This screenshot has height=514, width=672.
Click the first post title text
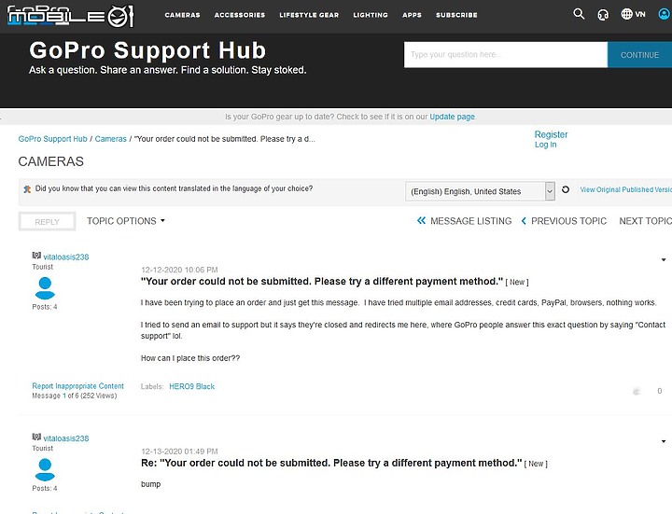[x=322, y=282]
